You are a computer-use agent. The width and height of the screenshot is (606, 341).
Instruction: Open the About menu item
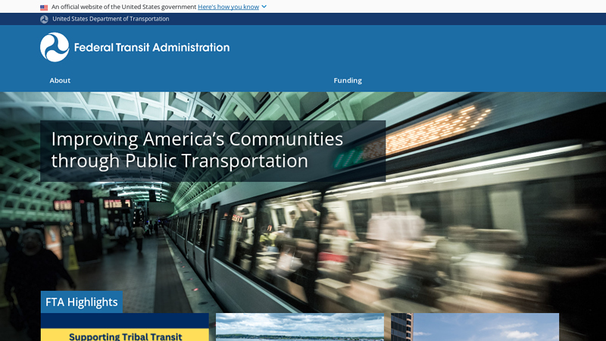pos(60,80)
